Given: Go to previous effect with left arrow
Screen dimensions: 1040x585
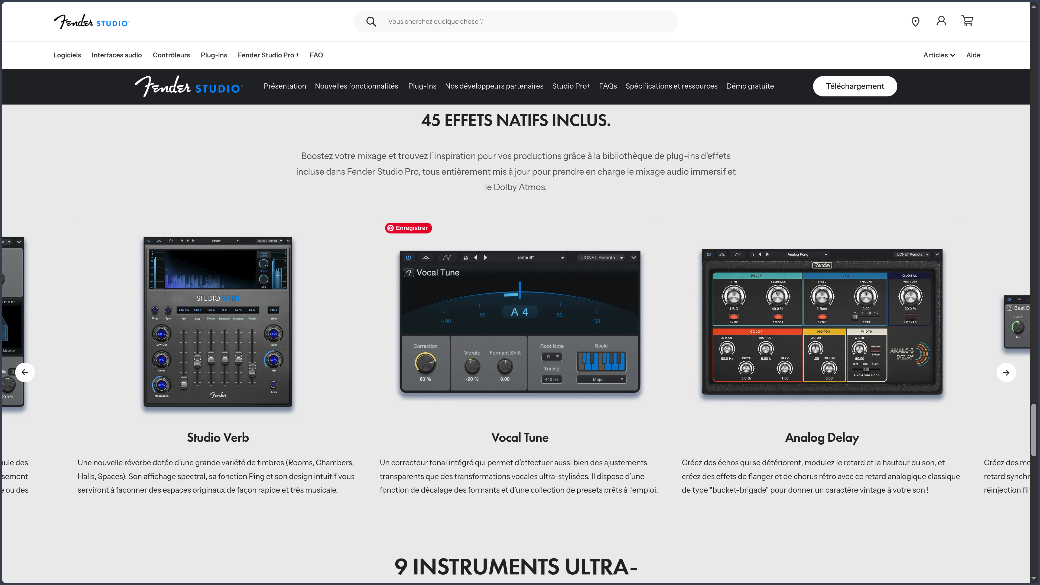Looking at the screenshot, I should pyautogui.click(x=25, y=372).
